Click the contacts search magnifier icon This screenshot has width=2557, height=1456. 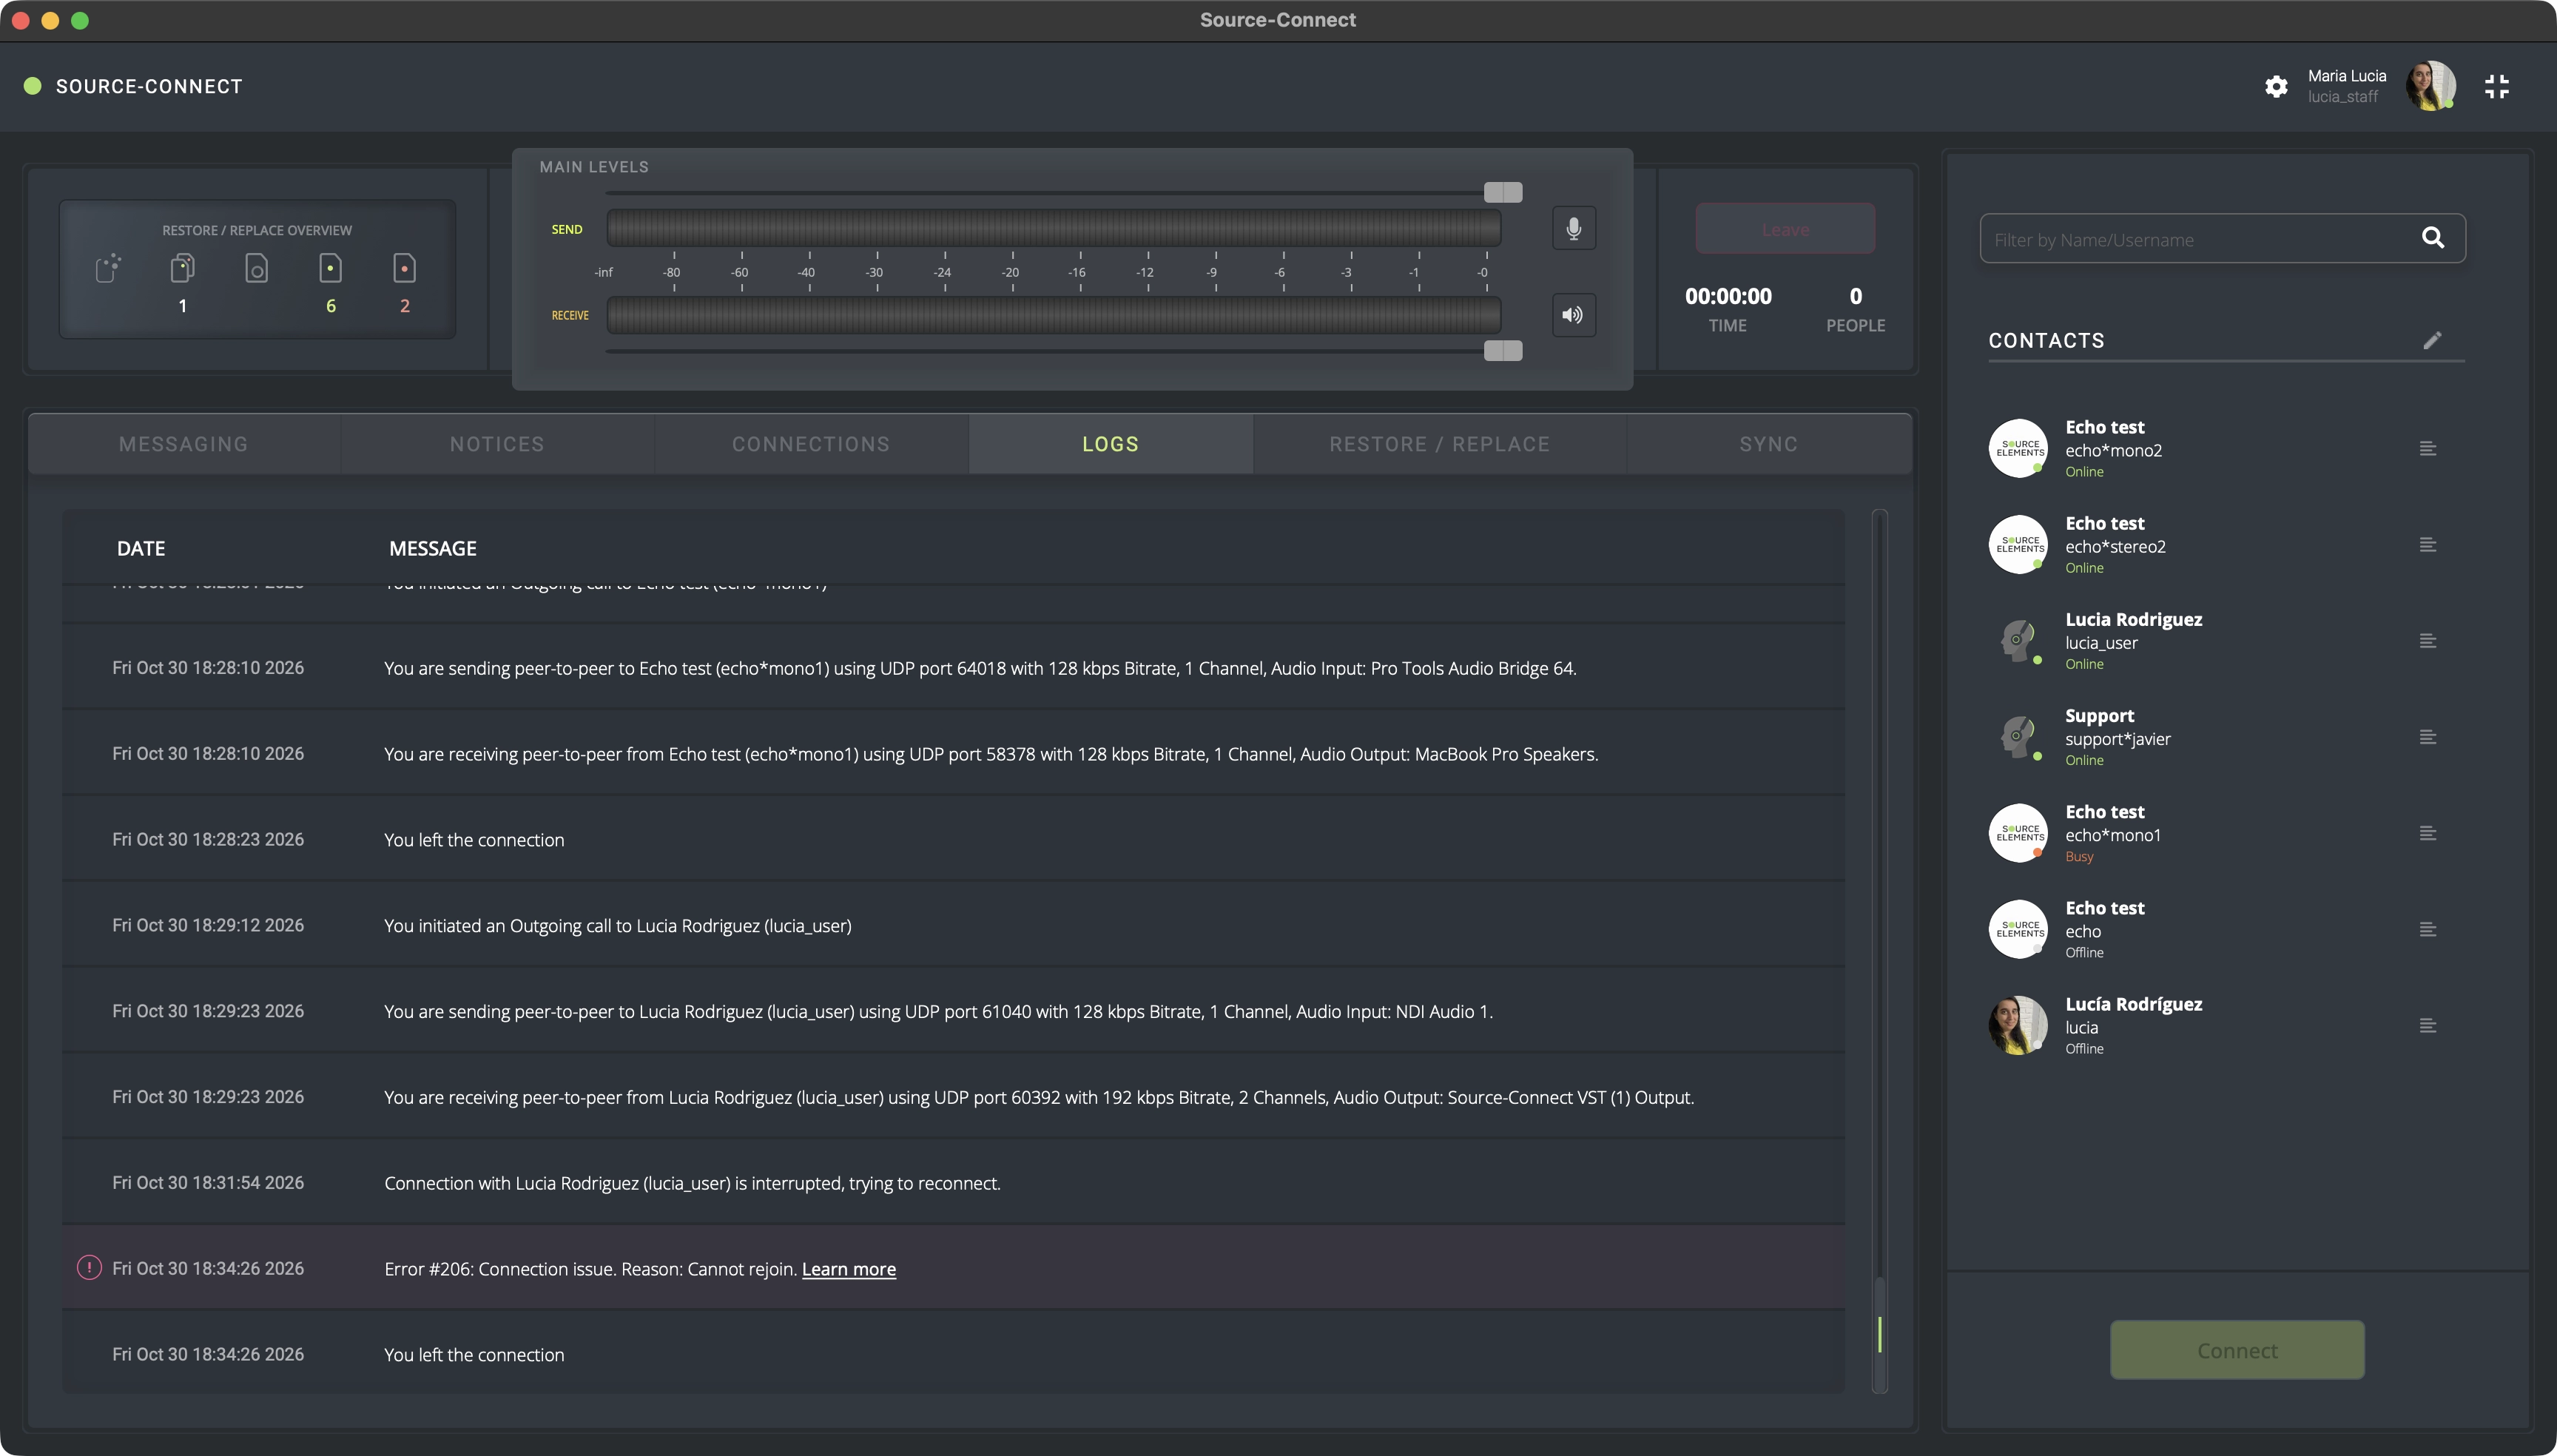point(2433,238)
